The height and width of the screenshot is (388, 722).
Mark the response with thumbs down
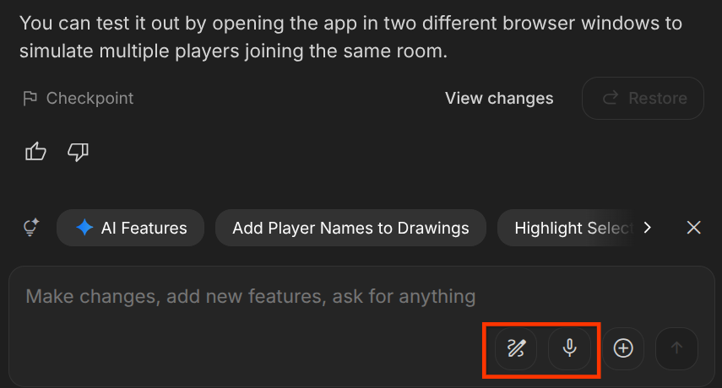tap(79, 151)
